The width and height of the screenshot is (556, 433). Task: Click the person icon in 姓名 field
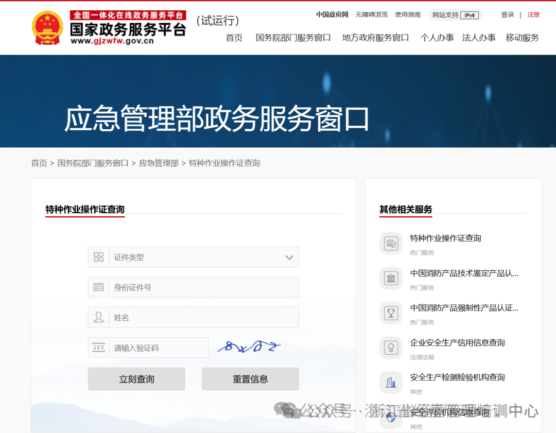point(98,317)
